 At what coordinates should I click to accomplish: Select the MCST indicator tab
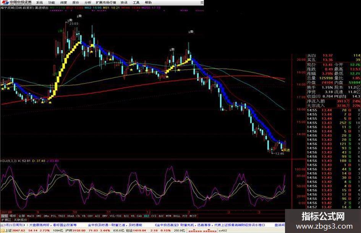(193, 216)
